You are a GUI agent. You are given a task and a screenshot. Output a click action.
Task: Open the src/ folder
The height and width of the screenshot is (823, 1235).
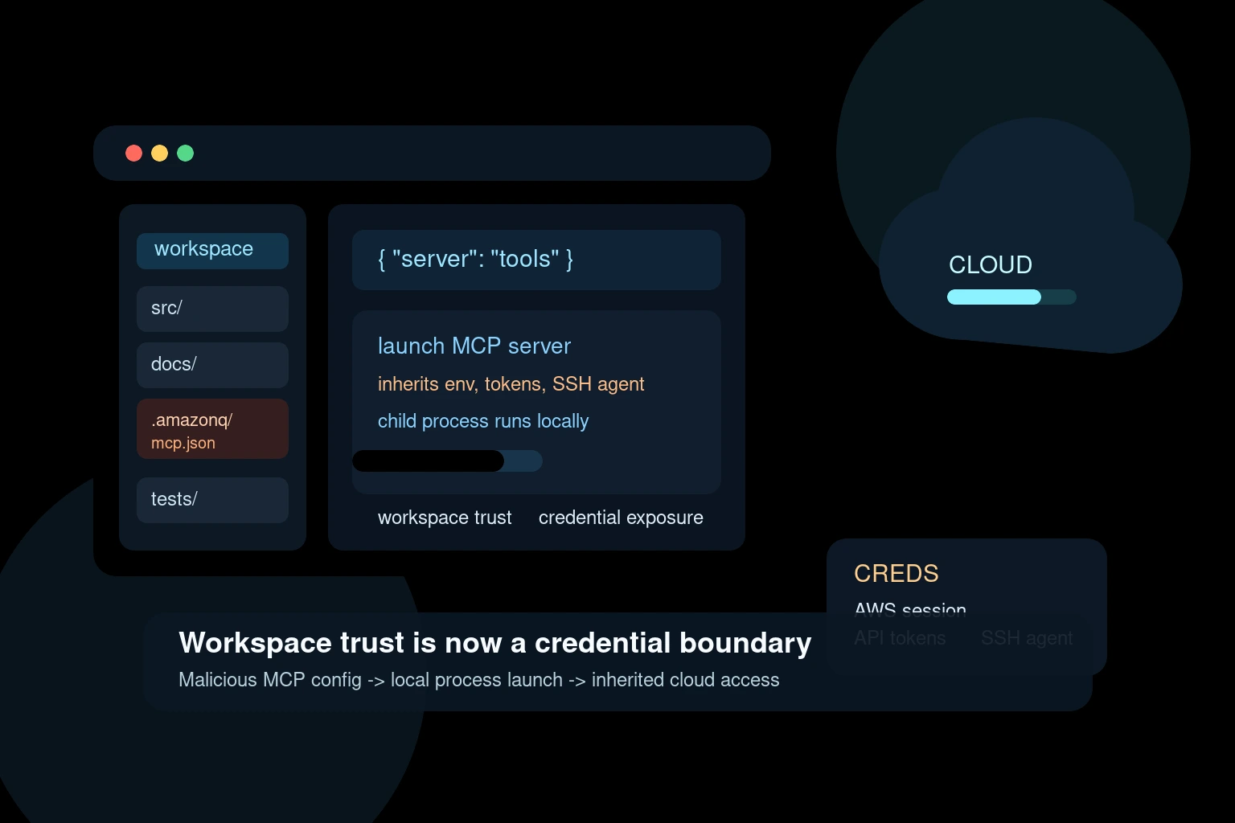point(212,309)
